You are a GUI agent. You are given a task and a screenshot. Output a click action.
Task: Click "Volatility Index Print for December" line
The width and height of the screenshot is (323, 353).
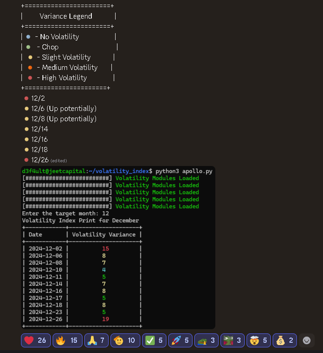pos(80,221)
